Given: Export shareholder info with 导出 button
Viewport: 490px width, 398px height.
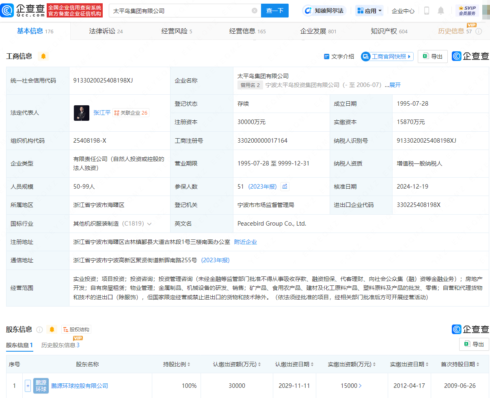Looking at the screenshot, I should (x=474, y=344).
